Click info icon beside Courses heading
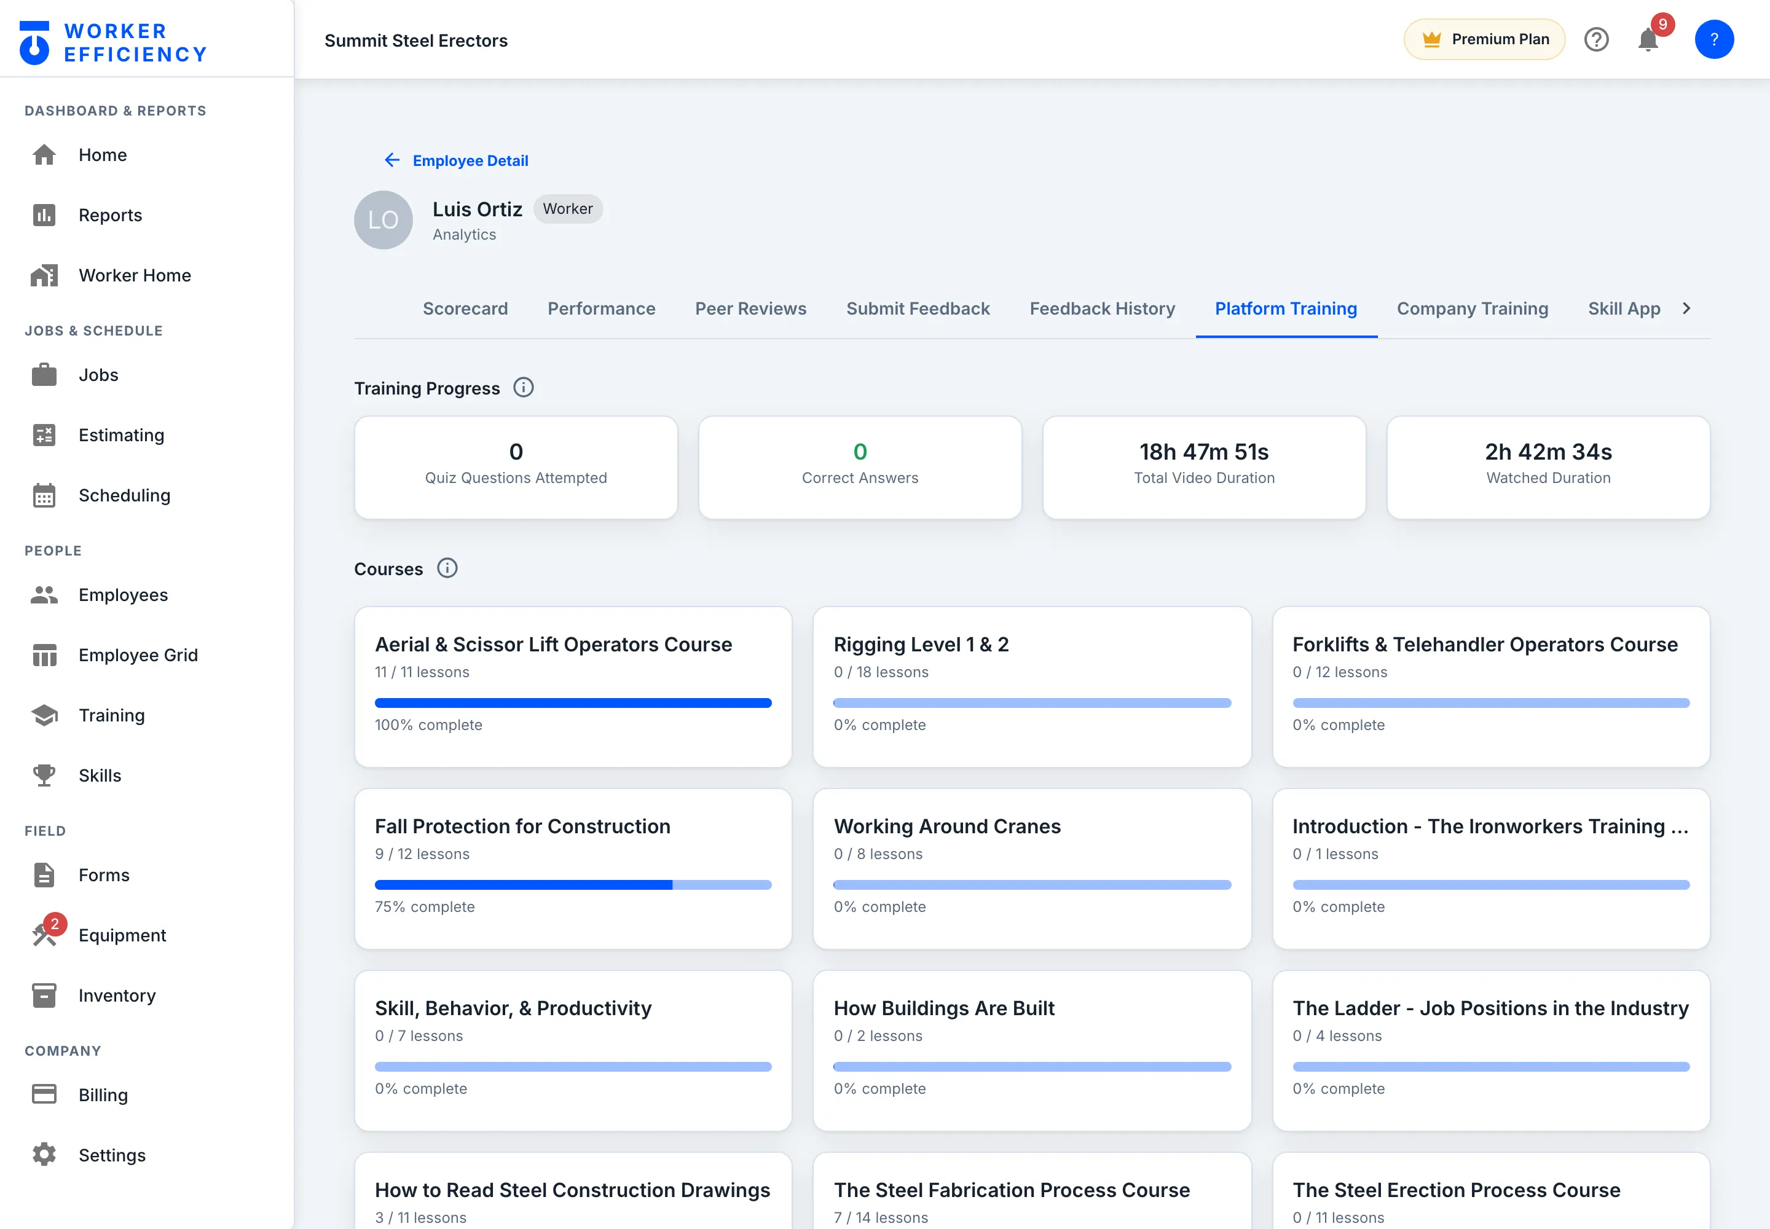1770x1229 pixels. (447, 568)
